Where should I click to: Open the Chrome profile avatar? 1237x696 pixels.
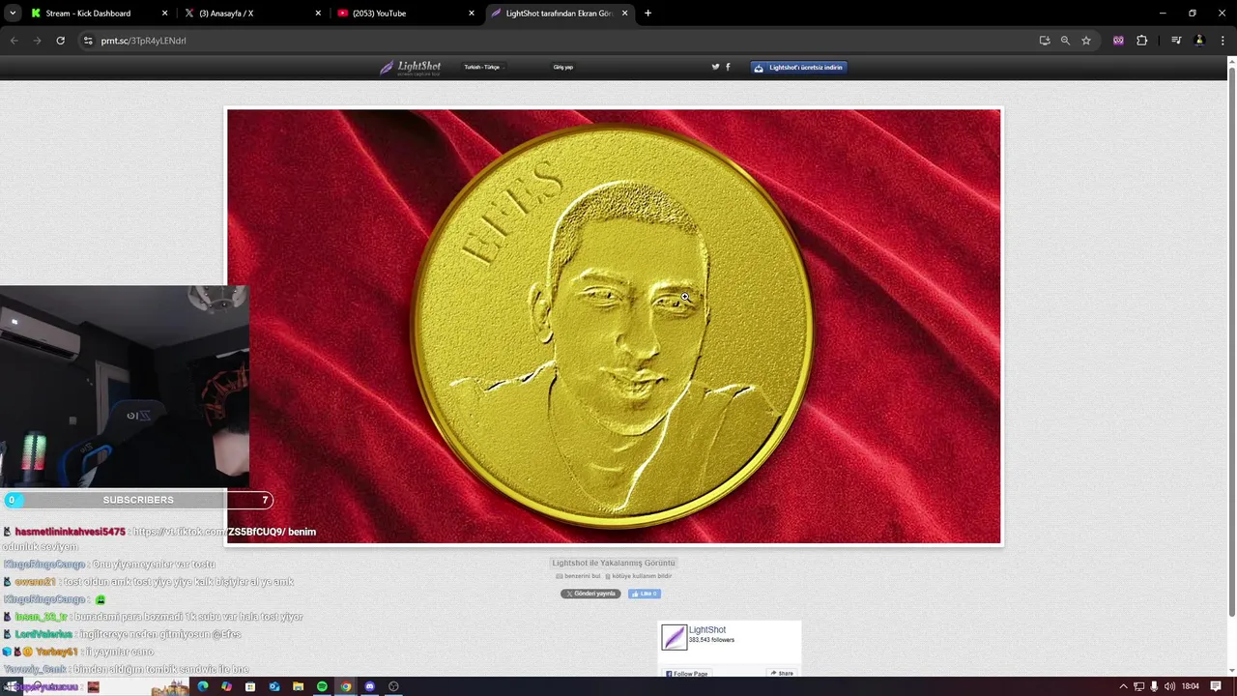coord(1199,41)
